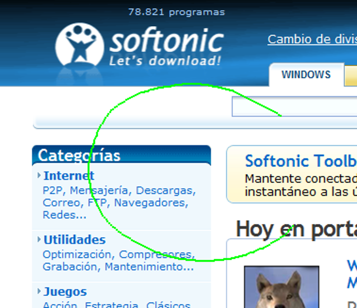This screenshot has height=308, width=357.
Task: Click the 78.821 programas counter text
Action: click(x=176, y=12)
